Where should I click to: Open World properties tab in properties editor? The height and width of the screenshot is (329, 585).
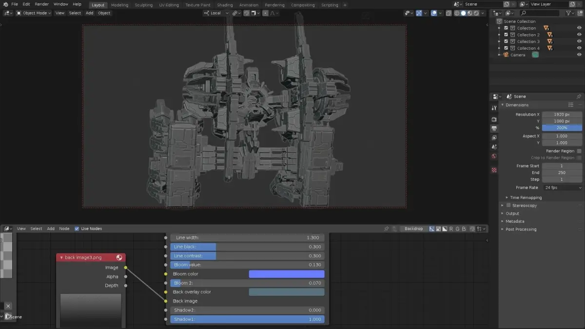[494, 156]
